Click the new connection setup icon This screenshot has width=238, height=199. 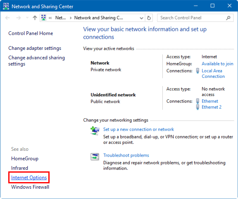click(95, 131)
